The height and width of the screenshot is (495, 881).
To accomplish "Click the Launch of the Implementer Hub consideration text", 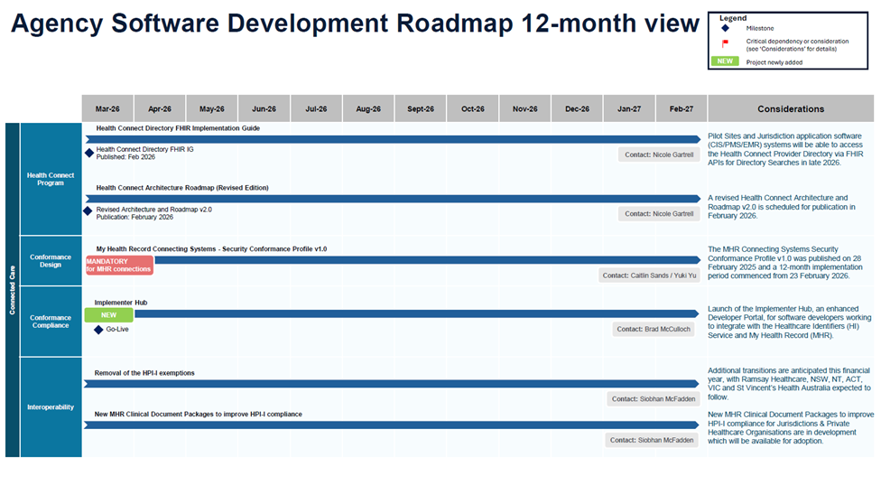I will pyautogui.click(x=789, y=322).
